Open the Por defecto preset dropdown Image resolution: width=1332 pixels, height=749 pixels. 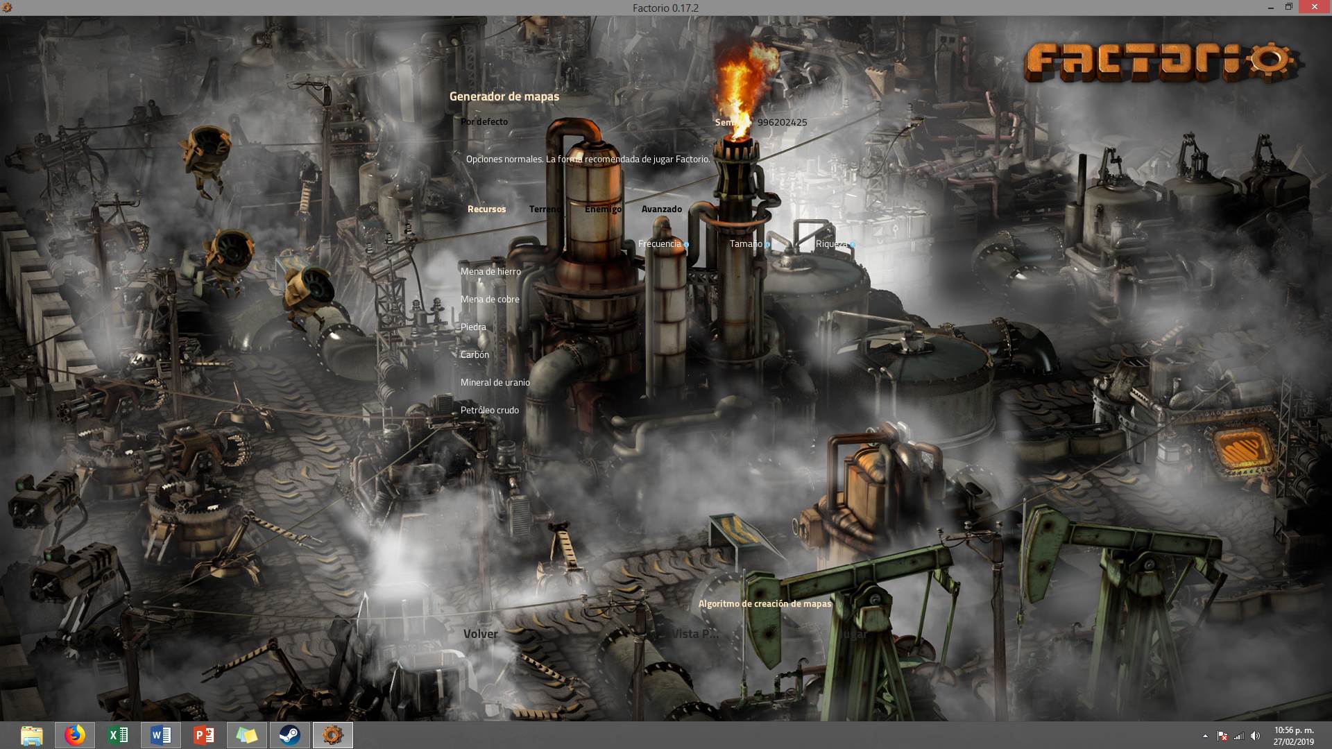coord(484,121)
